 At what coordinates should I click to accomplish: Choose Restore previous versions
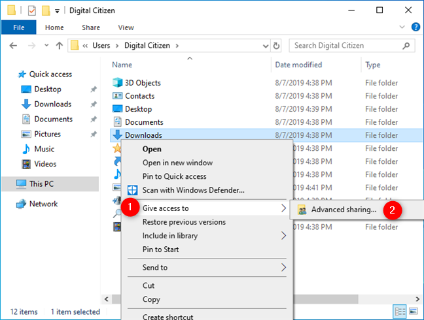[x=184, y=222]
